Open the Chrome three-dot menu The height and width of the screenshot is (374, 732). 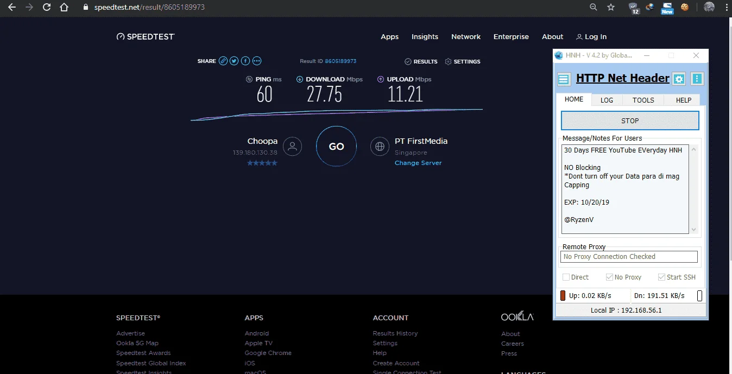727,8
